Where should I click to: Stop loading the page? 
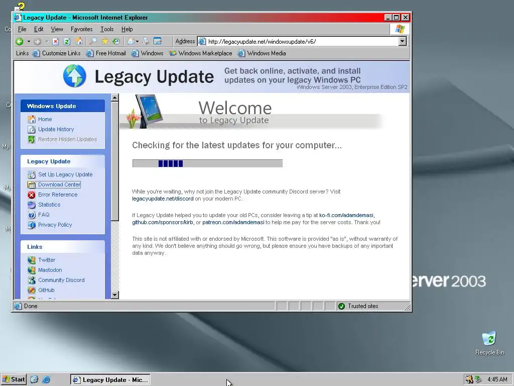click(x=56, y=41)
